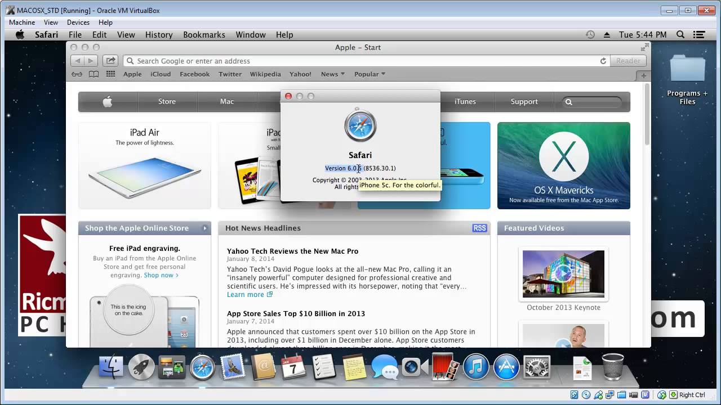This screenshot has height=405, width=721.
Task: Open Mission Control in the Dock
Action: pos(172,367)
